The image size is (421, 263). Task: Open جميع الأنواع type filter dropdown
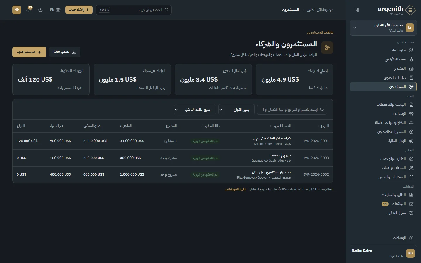237,110
